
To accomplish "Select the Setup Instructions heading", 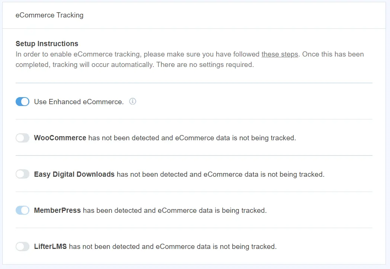I will pos(47,44).
